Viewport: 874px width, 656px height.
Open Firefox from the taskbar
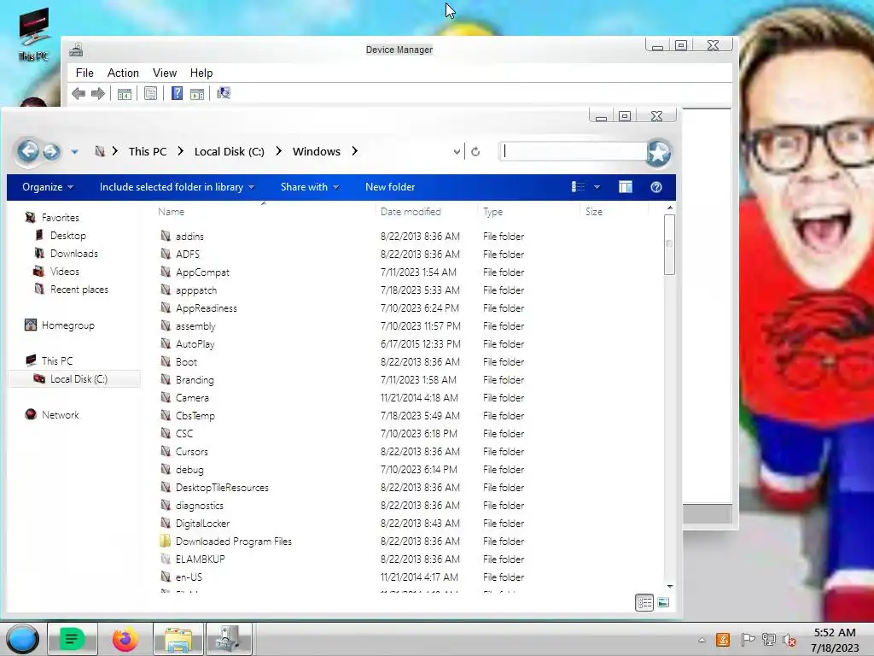125,639
